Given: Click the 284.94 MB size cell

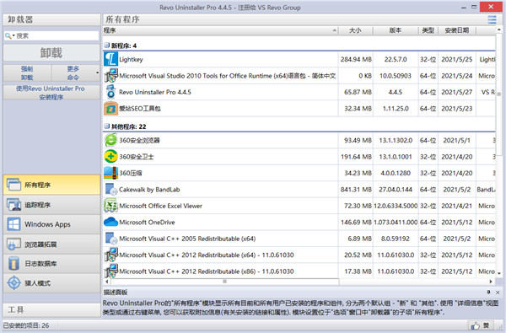Looking at the screenshot, I should pyautogui.click(x=356, y=59).
